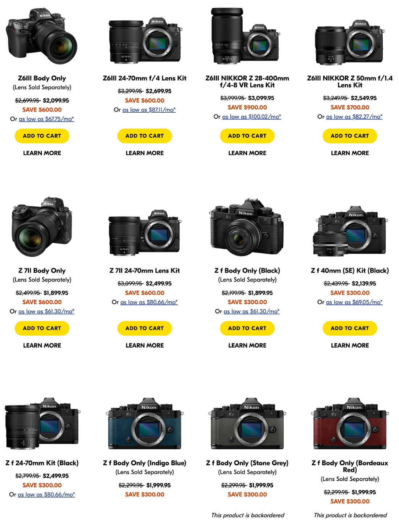Add Z6III Body Only to cart
Image resolution: width=399 pixels, height=528 pixels.
click(42, 136)
